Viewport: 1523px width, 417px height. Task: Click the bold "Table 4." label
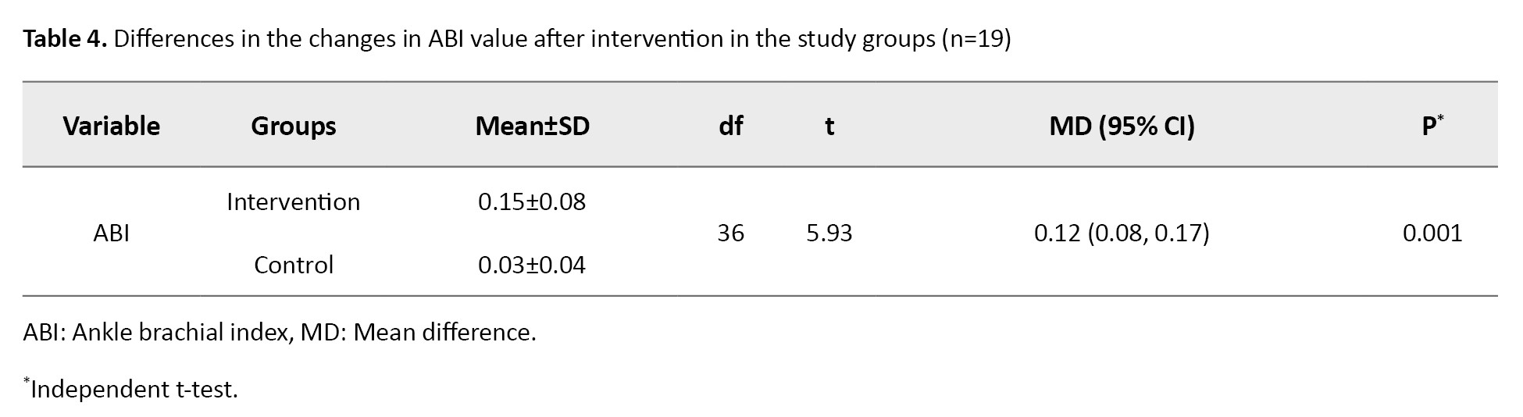point(65,39)
